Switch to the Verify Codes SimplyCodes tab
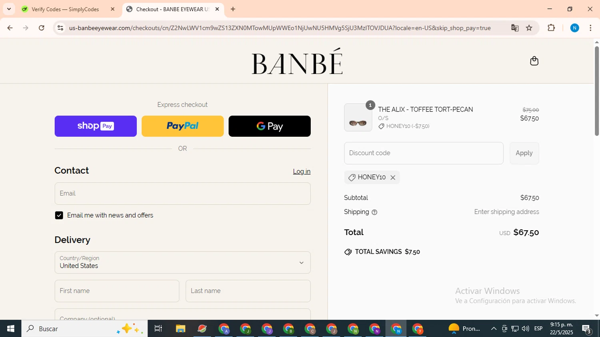Screen dimensions: 600x337 coord(65,9)
